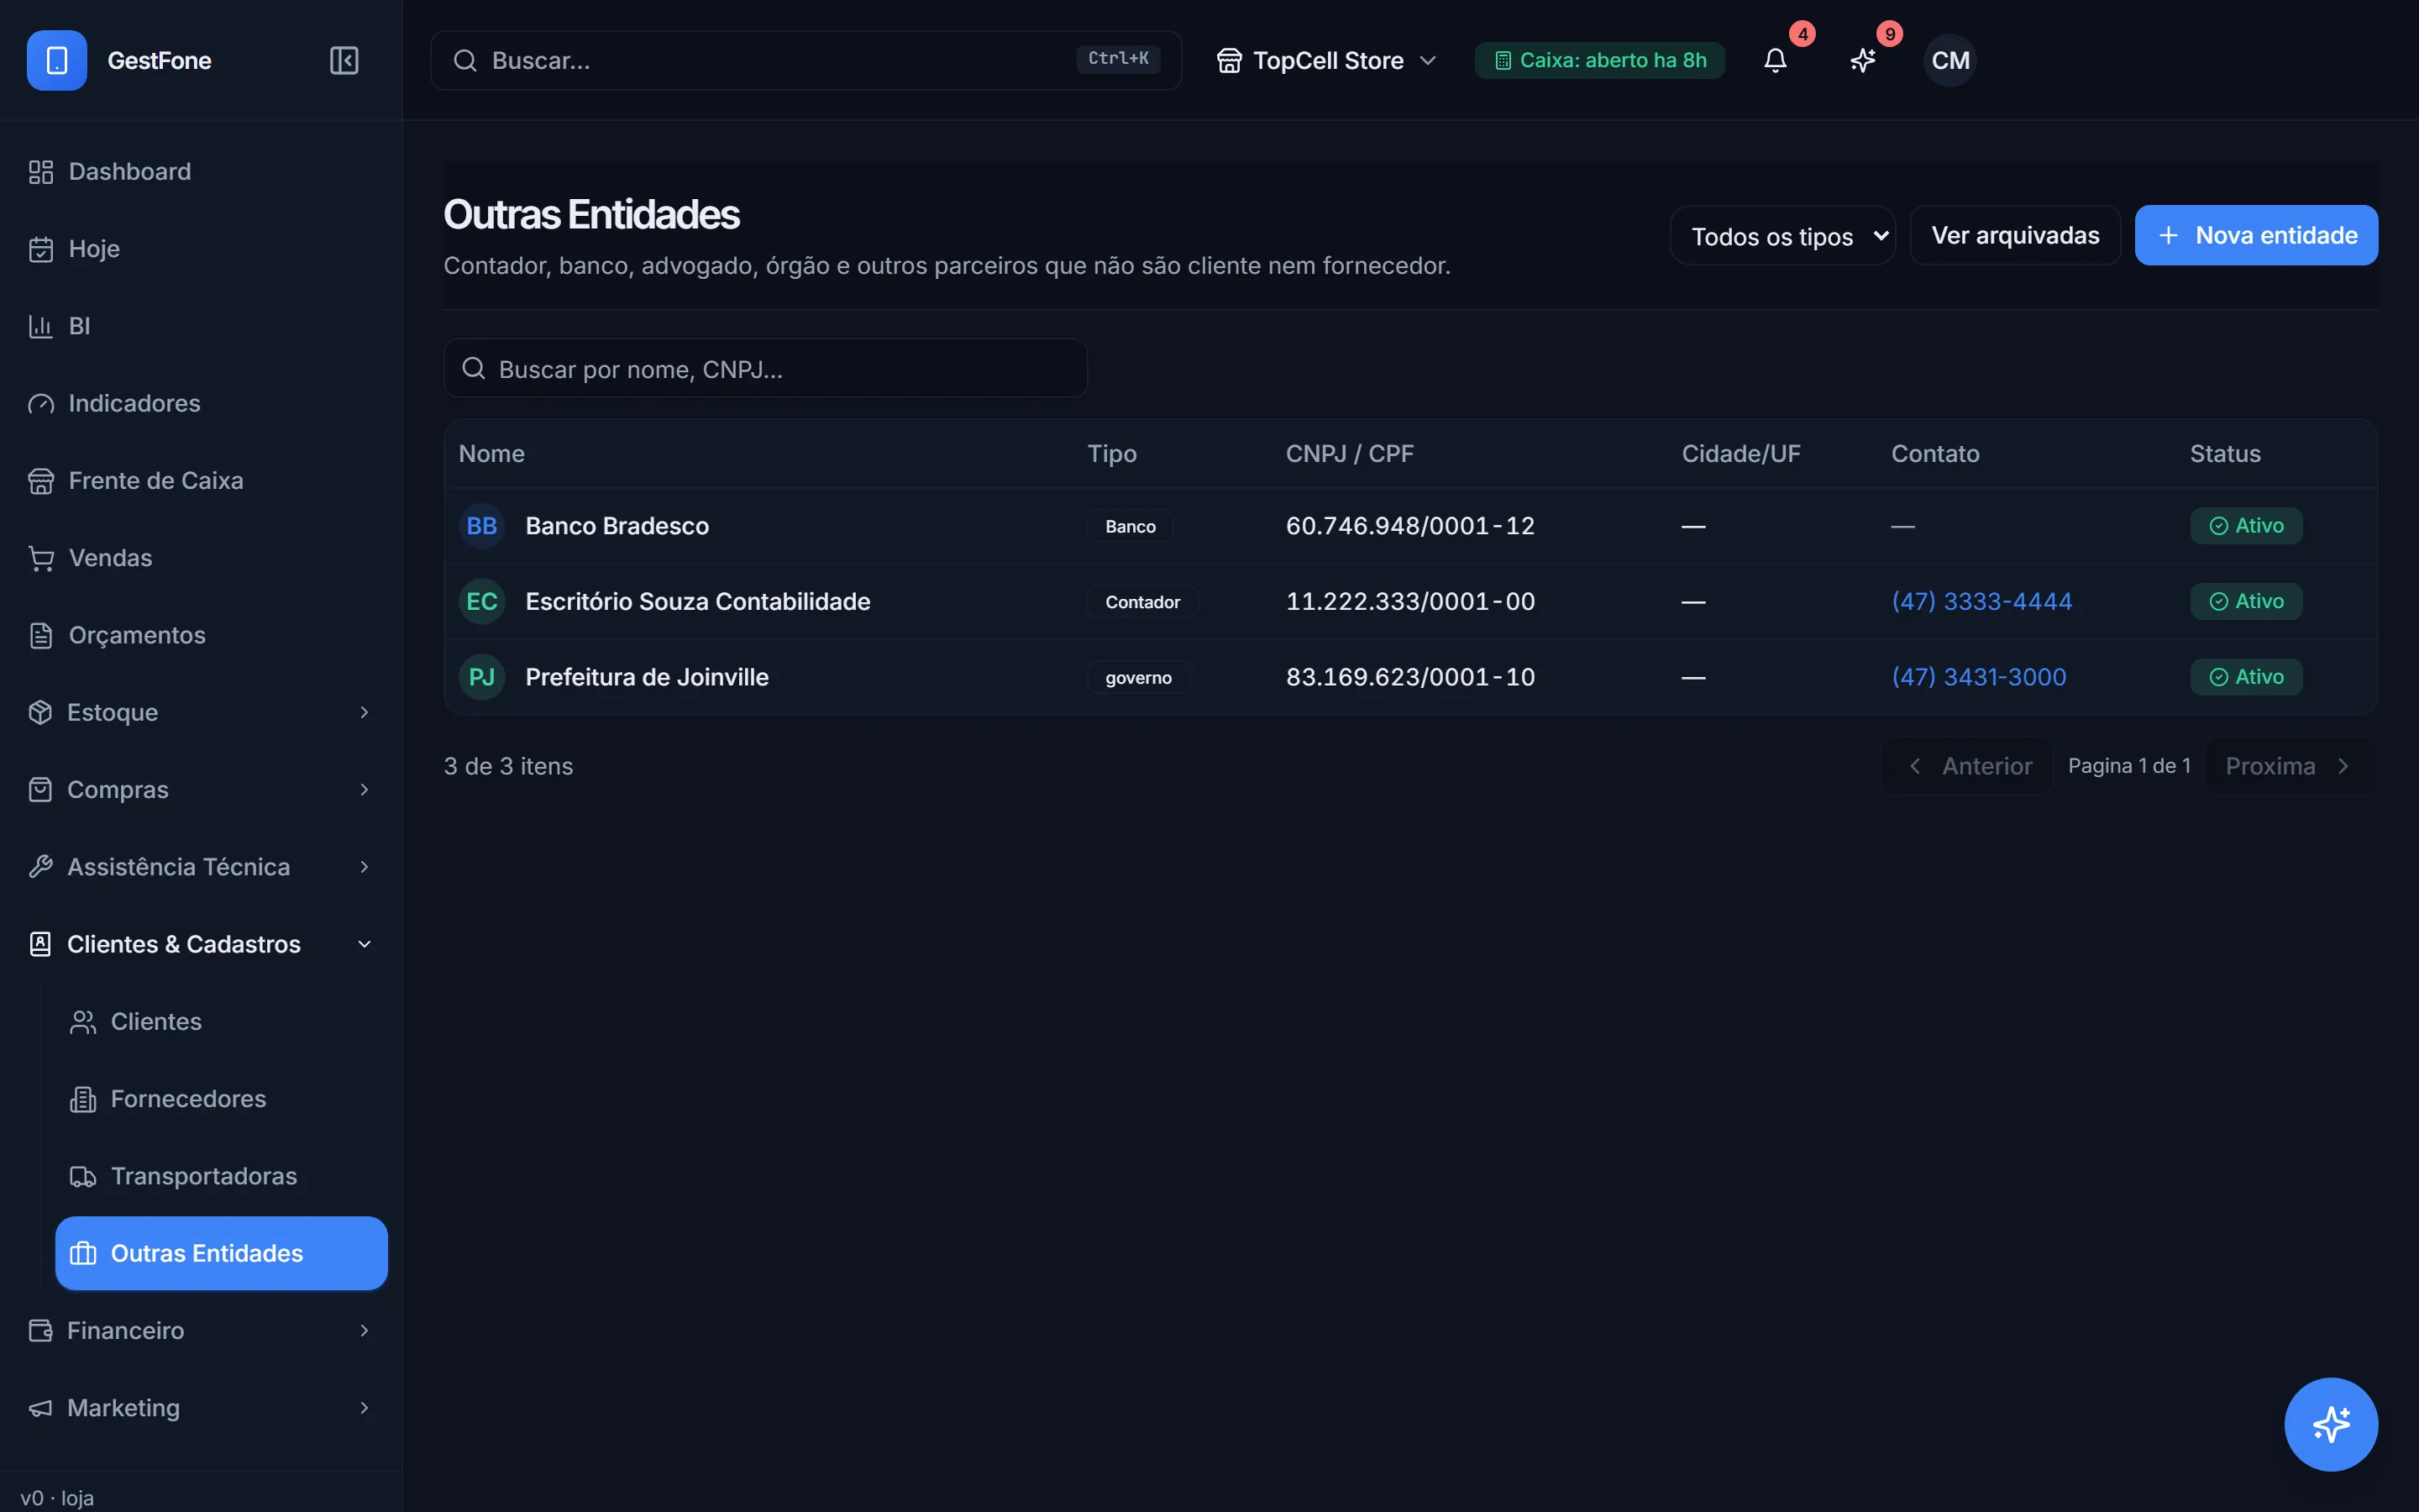Image resolution: width=2419 pixels, height=1512 pixels.
Task: Click the Hoje calendar icon
Action: pos(41,249)
